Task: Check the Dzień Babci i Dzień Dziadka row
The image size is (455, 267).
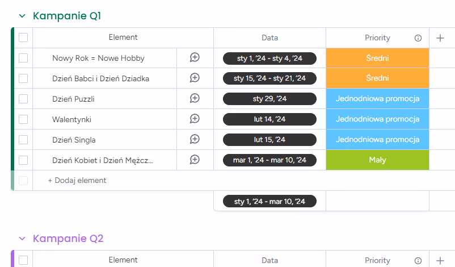Action: pos(23,78)
